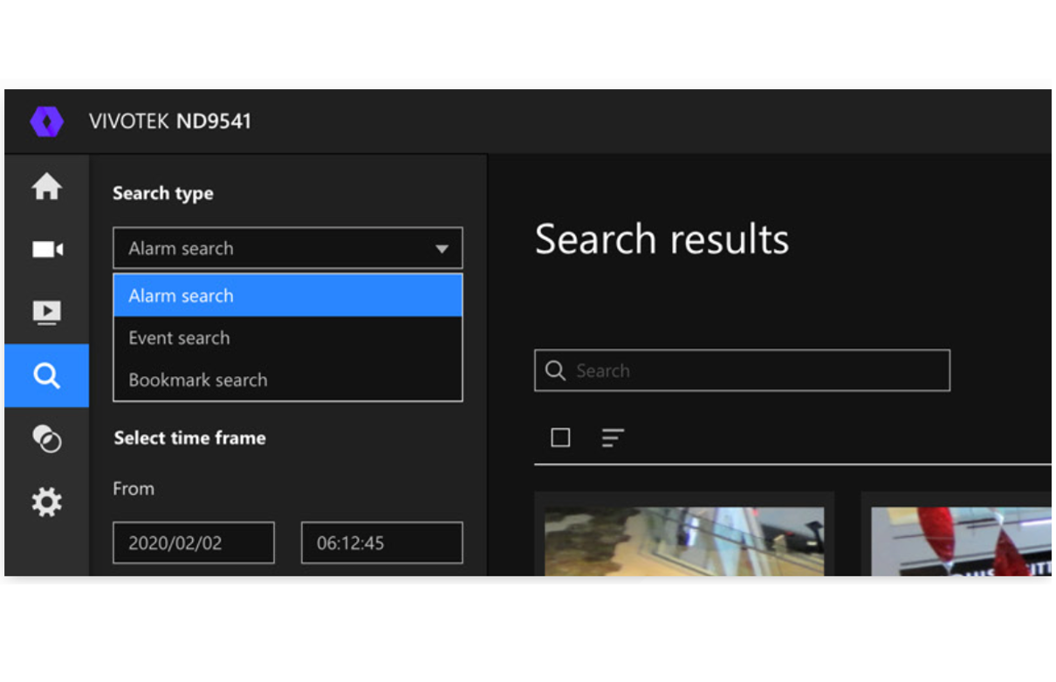Image resolution: width=1056 pixels, height=682 pixels.
Task: Click the From date field 2020/02/02
Action: [194, 542]
